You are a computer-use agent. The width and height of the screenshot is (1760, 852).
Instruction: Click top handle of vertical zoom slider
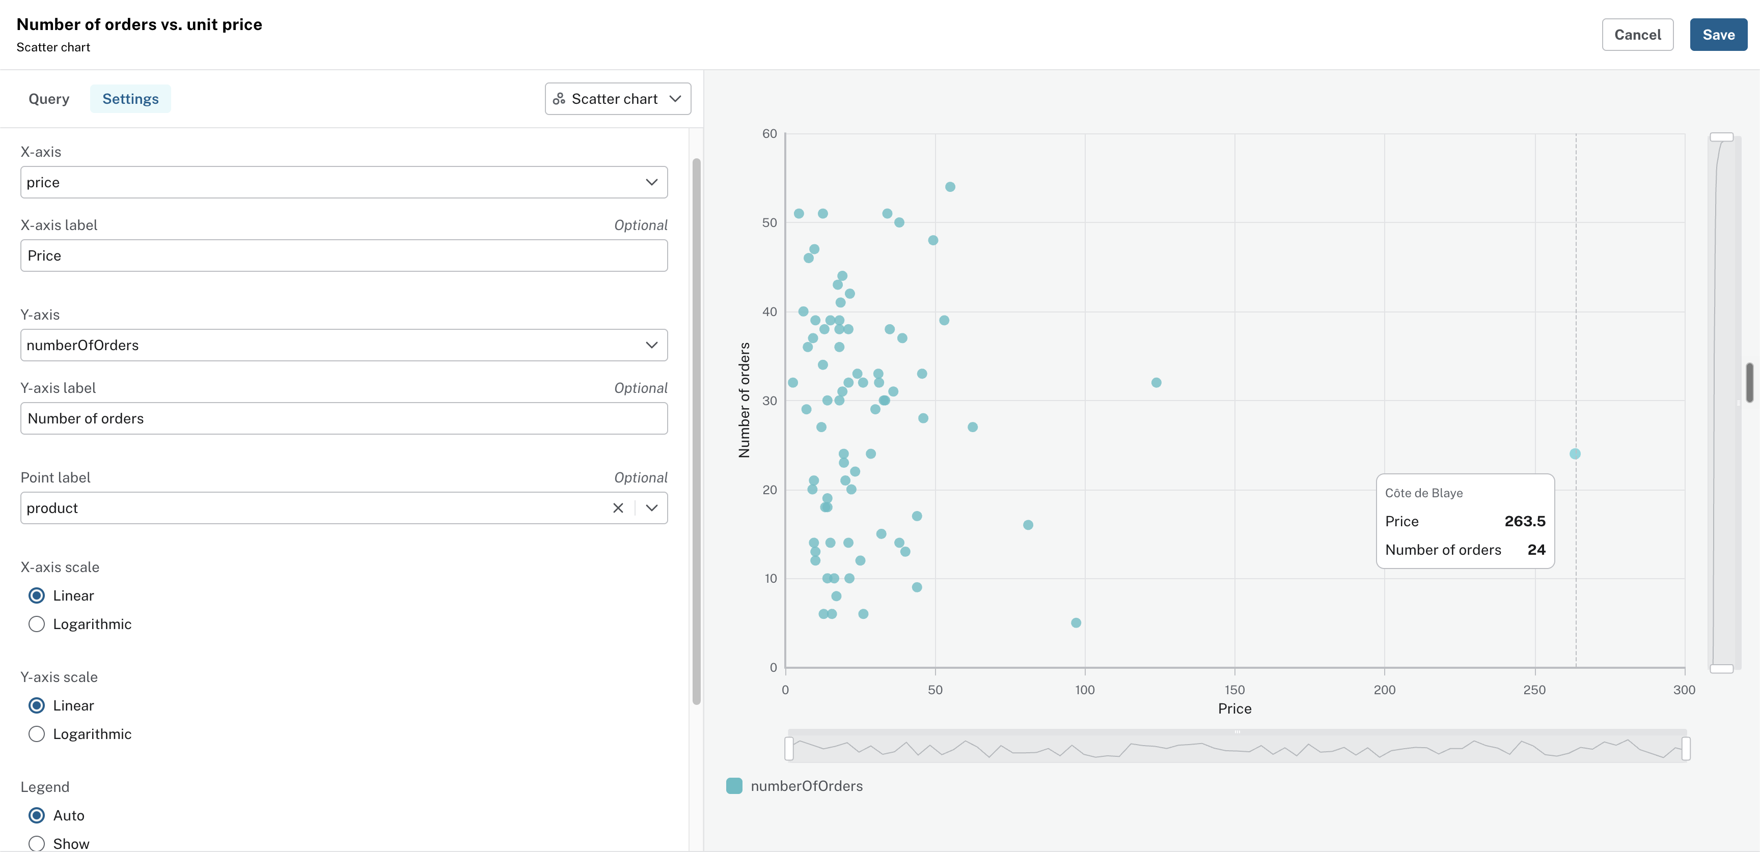pos(1722,137)
